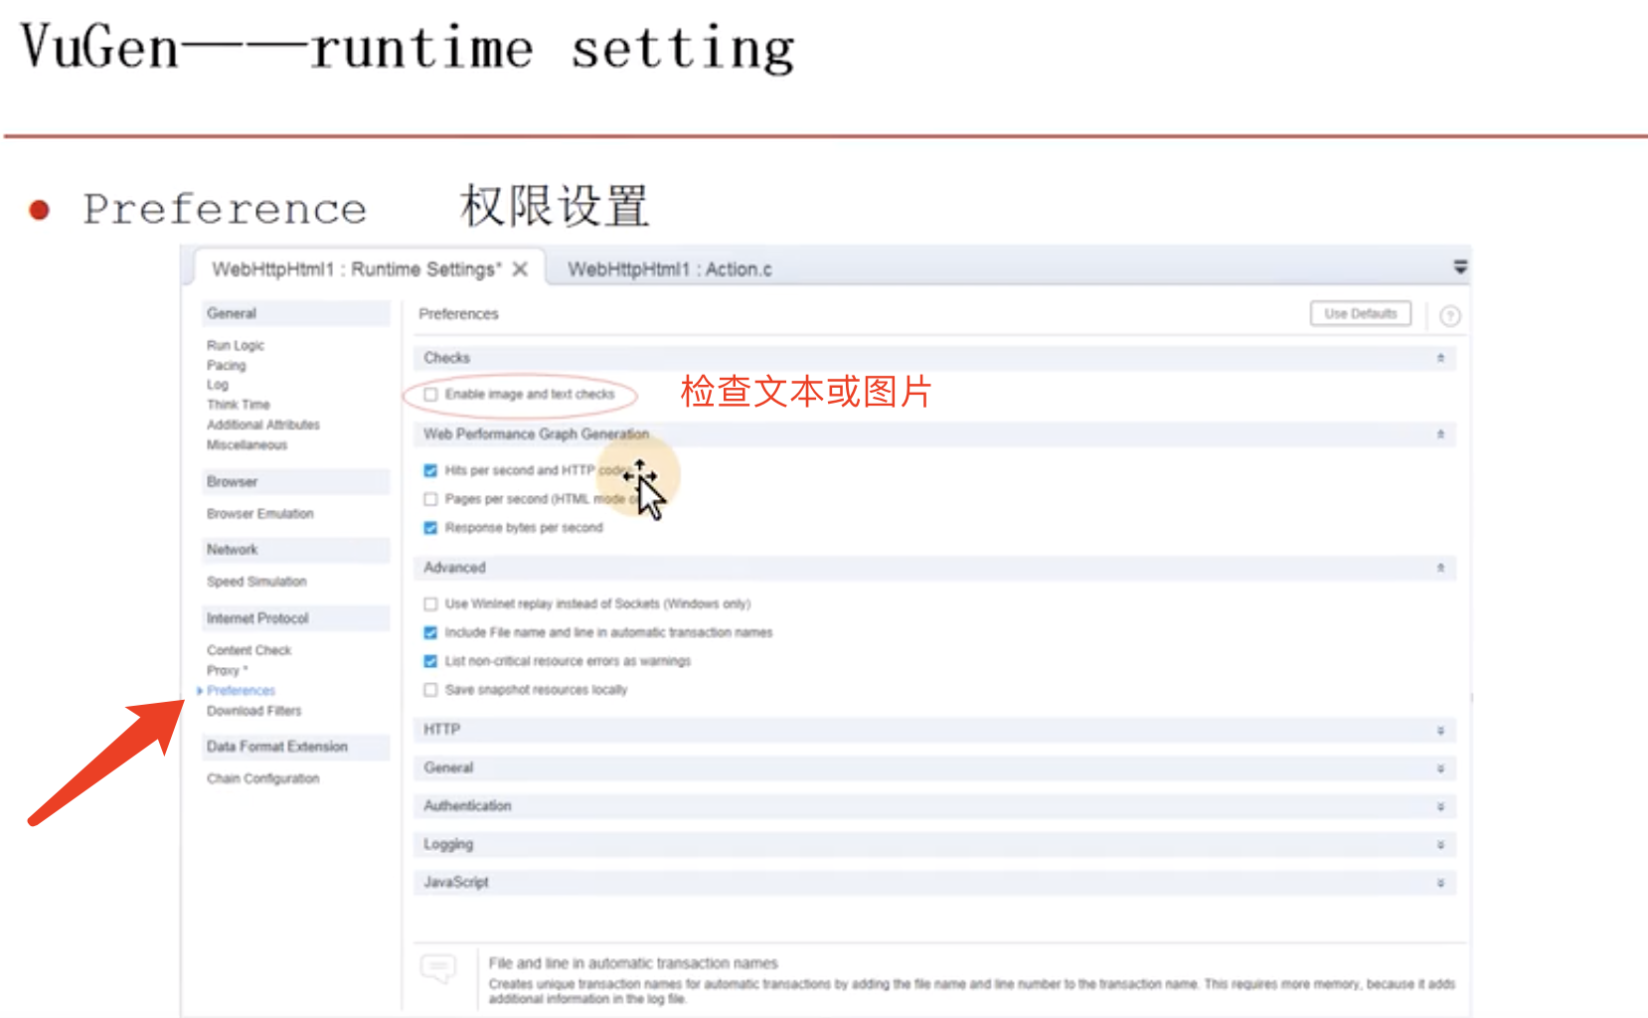Open Speed Simulation settings
Screen dimensions: 1648x1018
(x=256, y=582)
